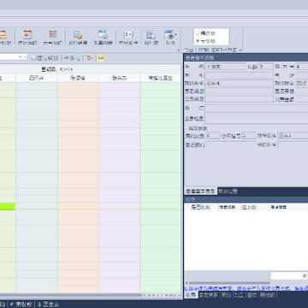The height and width of the screenshot is (308, 308).
Task: Open the eye-window ribbon button dropdown
Action: tap(175, 35)
